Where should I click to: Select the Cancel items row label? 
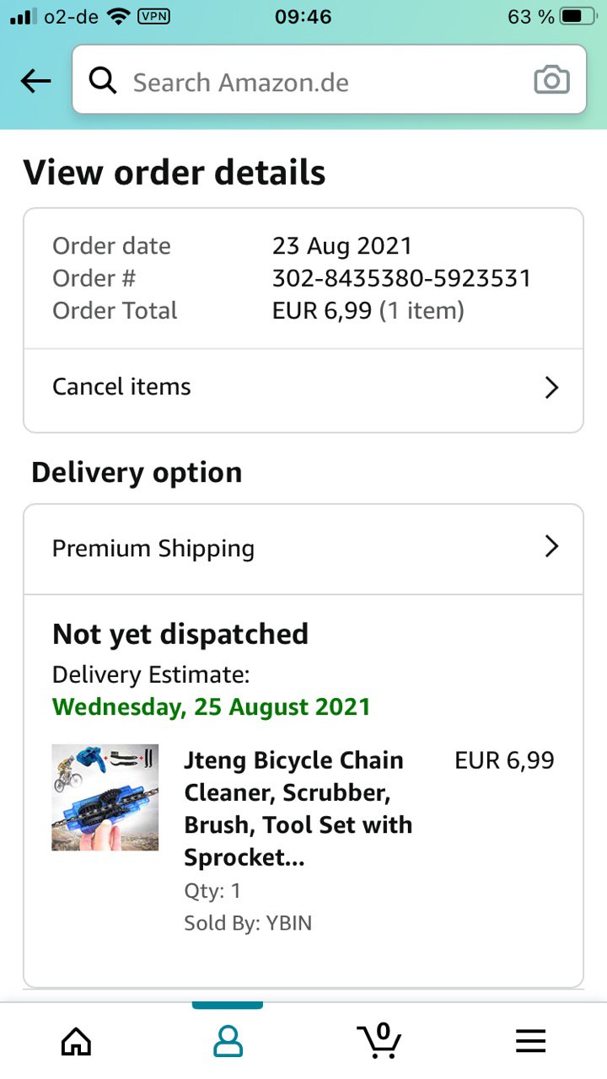(x=122, y=387)
